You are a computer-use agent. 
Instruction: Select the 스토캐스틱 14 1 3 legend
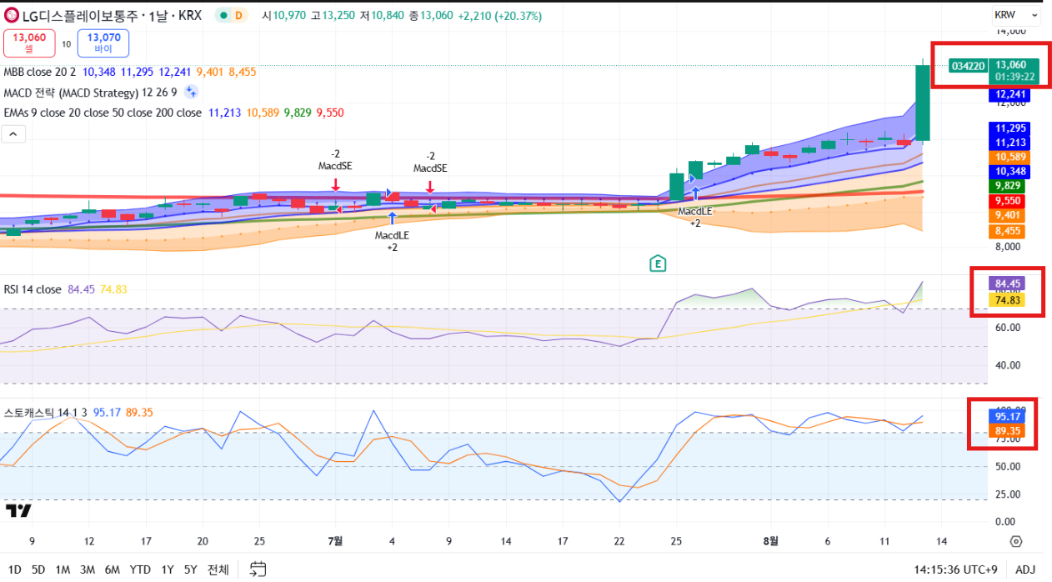(47, 412)
